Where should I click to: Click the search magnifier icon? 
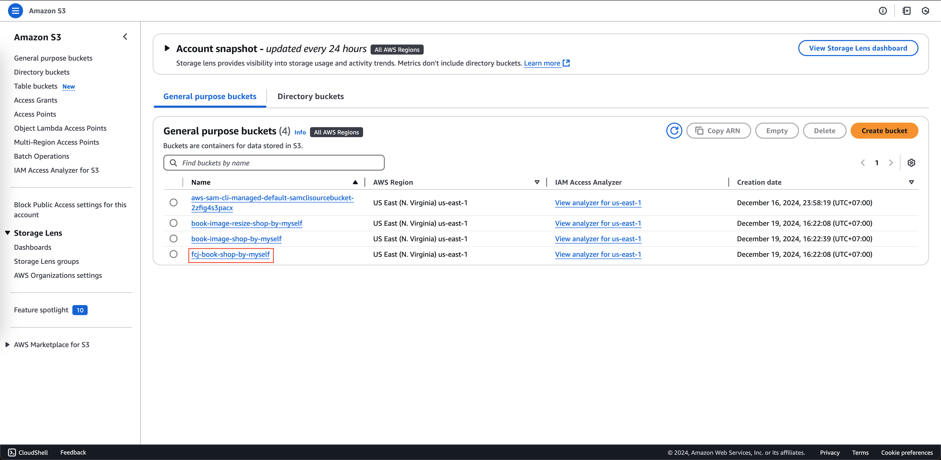174,163
